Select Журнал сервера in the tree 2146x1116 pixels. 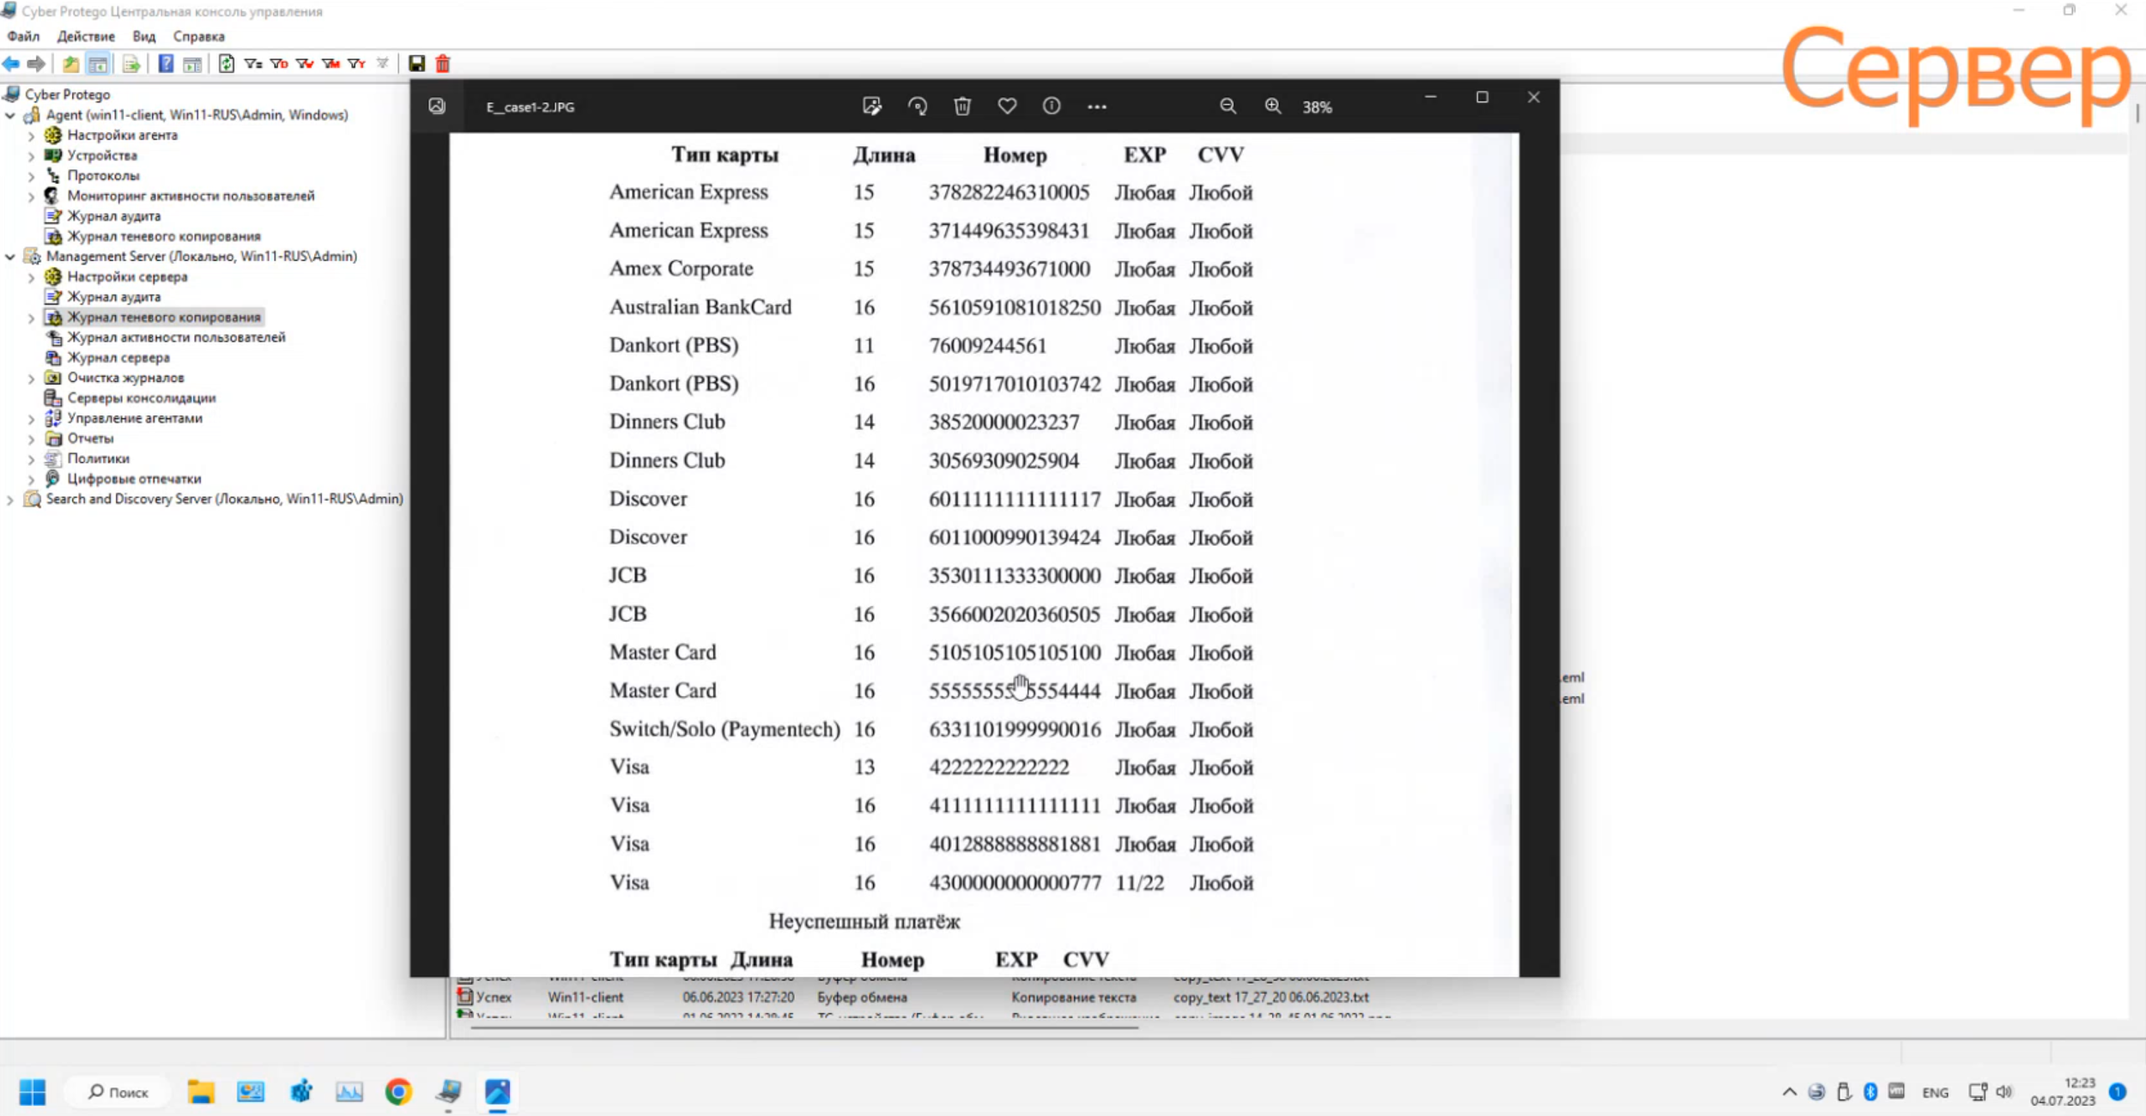coord(118,358)
